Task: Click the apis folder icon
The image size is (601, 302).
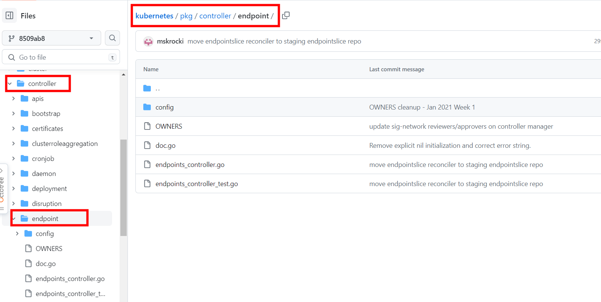Action: [x=24, y=98]
